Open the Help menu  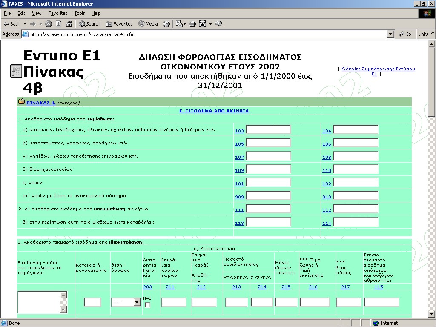(96, 13)
